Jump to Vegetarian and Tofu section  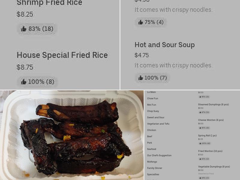click(x=158, y=124)
